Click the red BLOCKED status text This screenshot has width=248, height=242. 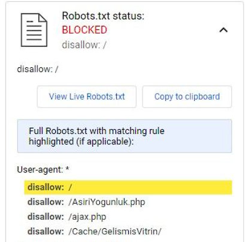click(x=84, y=30)
